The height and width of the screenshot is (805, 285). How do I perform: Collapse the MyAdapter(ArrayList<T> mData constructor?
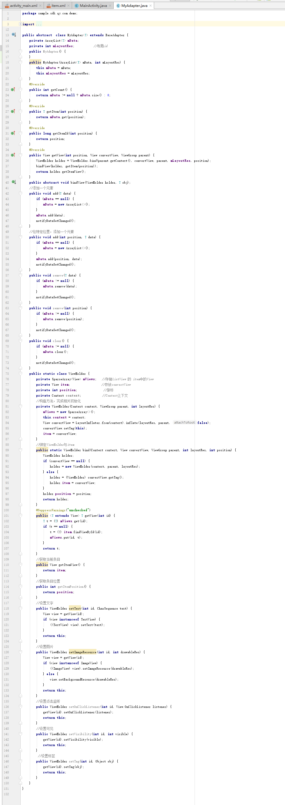20,62
